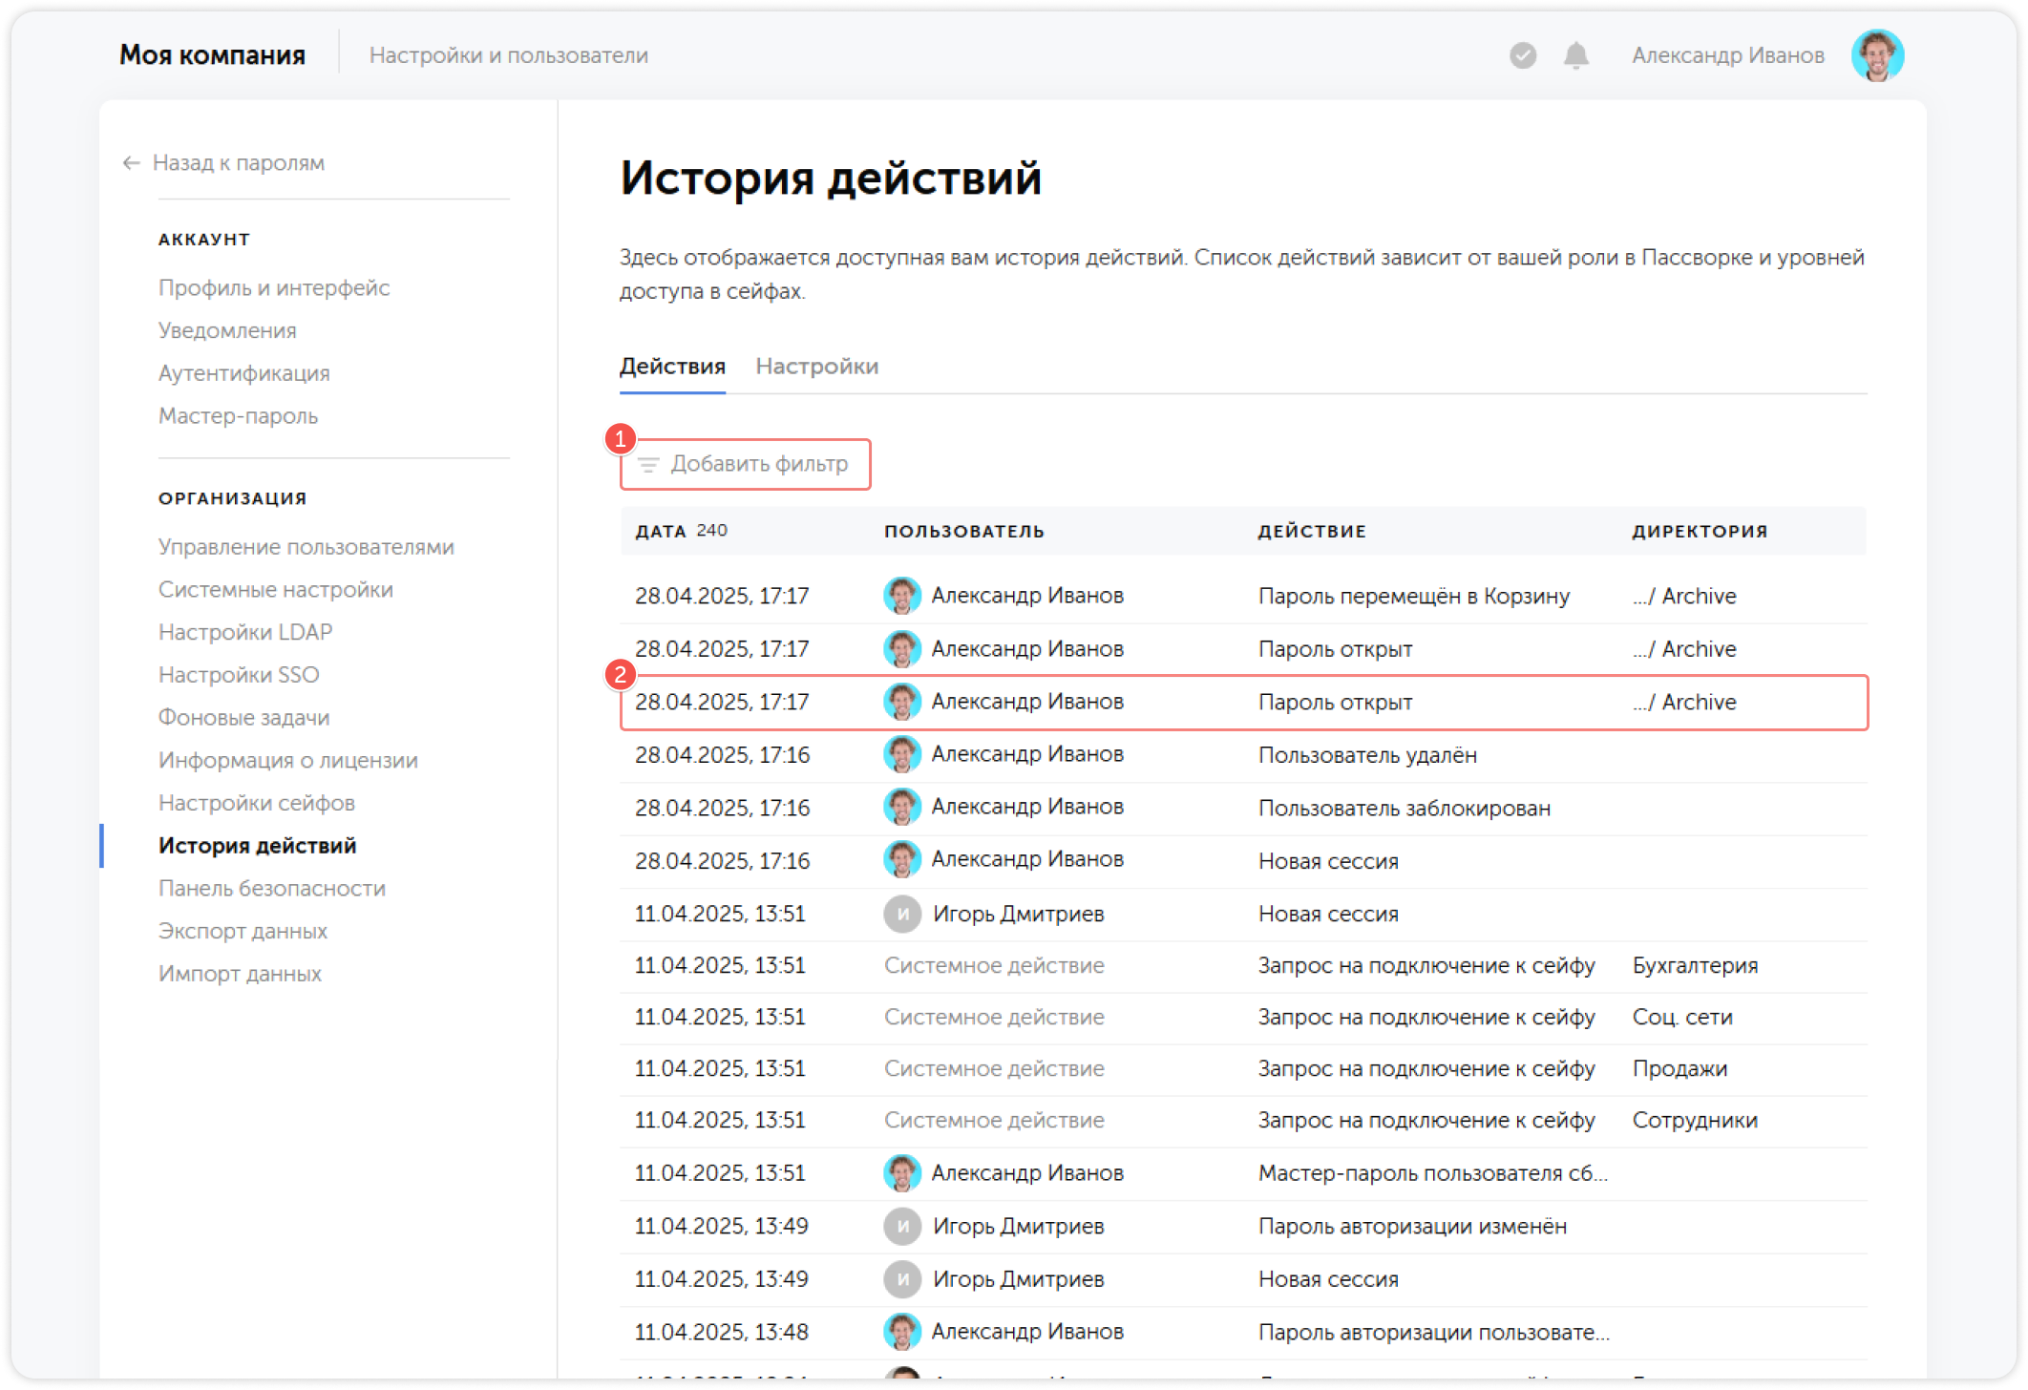Click the avatar in Новая сессия row
Screen dimensions: 2028x1390
click(x=902, y=858)
